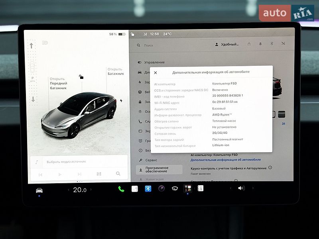
Task: Open media search magnifier icon
Action: point(118,174)
